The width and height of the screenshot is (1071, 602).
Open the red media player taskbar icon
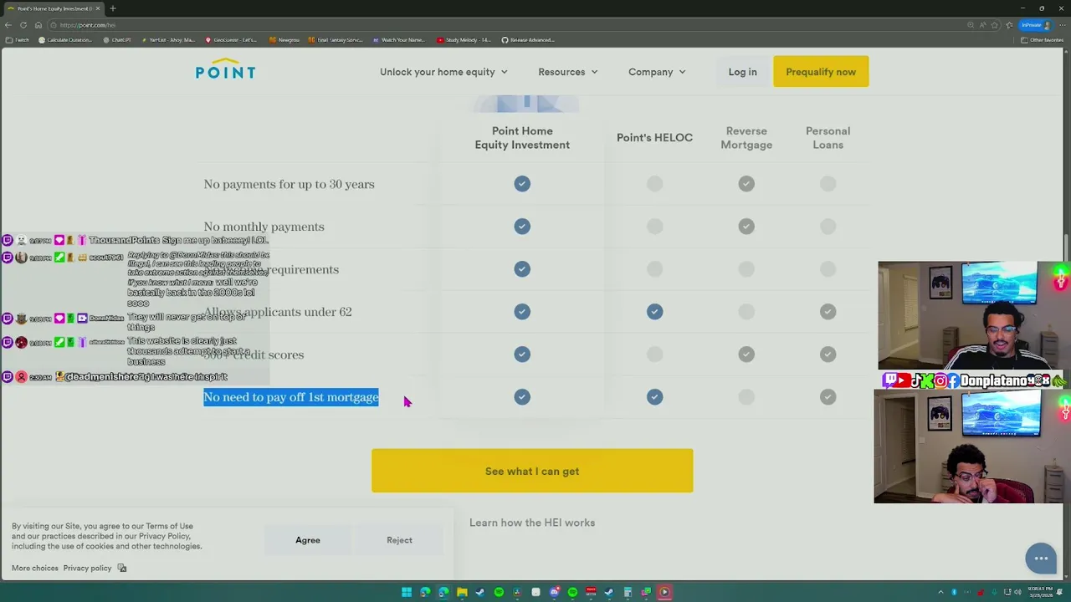(664, 592)
